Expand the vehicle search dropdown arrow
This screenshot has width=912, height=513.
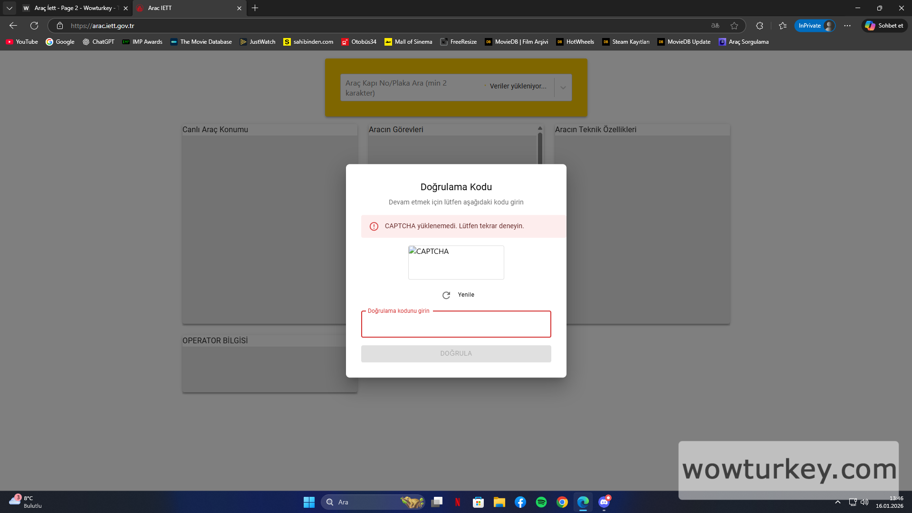tap(563, 87)
